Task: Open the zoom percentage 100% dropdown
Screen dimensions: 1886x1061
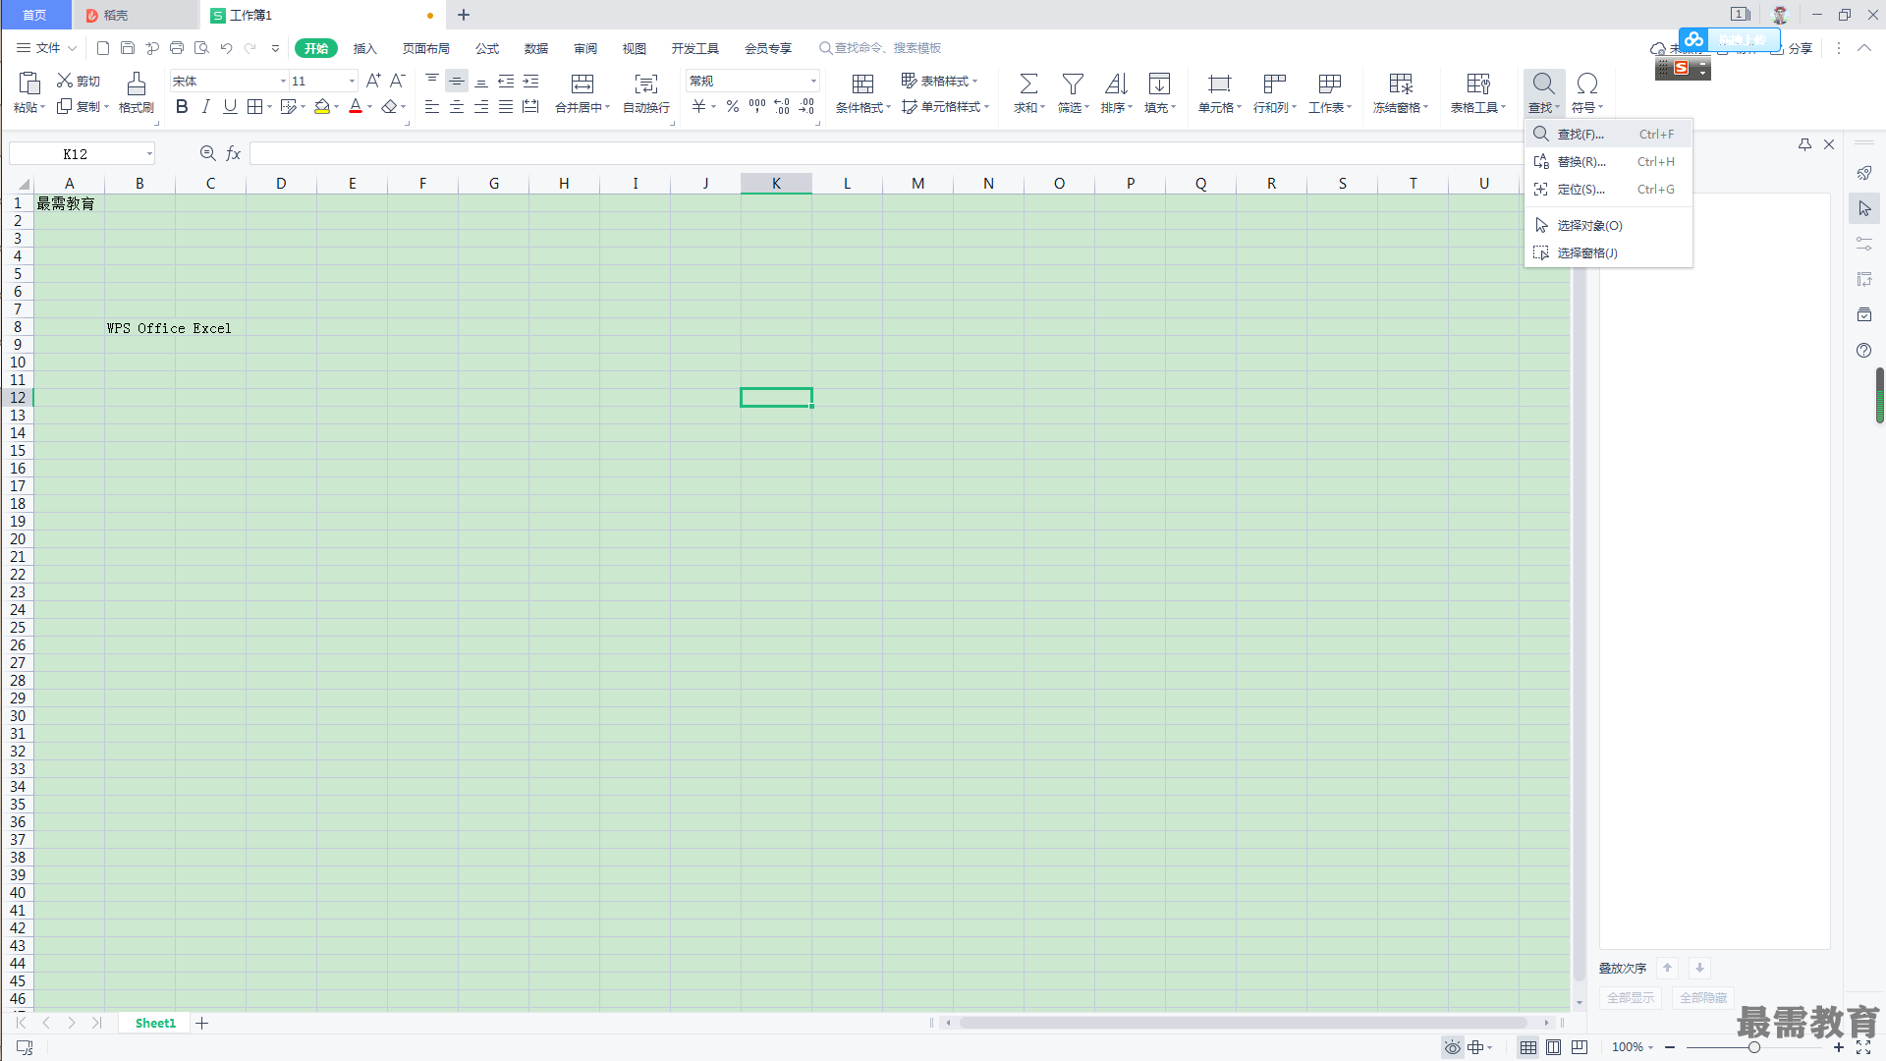Action: [1633, 1047]
